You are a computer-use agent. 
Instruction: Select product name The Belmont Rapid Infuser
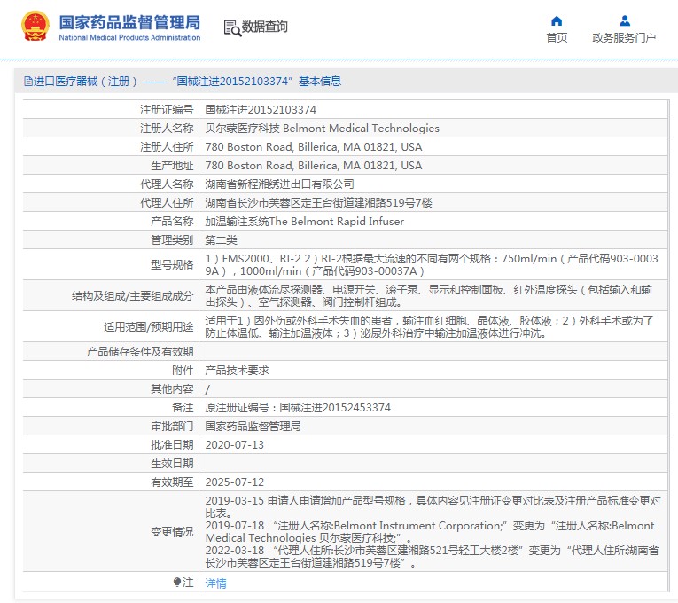337,222
